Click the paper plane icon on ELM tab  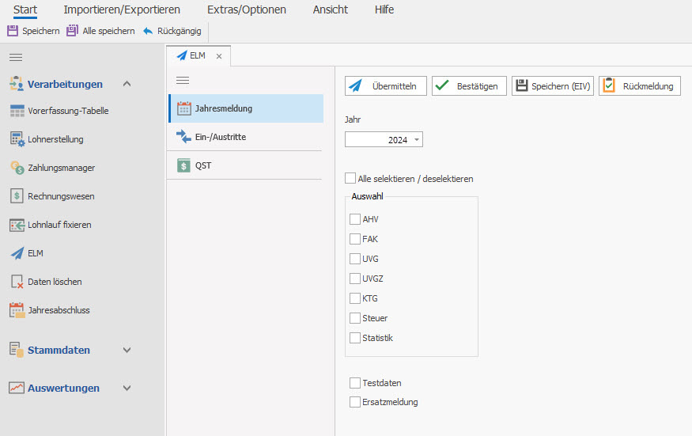182,55
